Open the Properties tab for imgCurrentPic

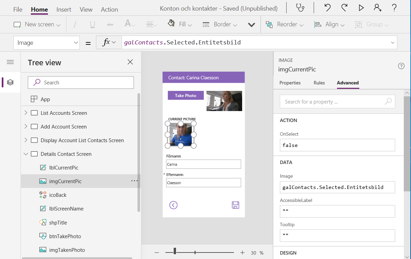pyautogui.click(x=290, y=83)
